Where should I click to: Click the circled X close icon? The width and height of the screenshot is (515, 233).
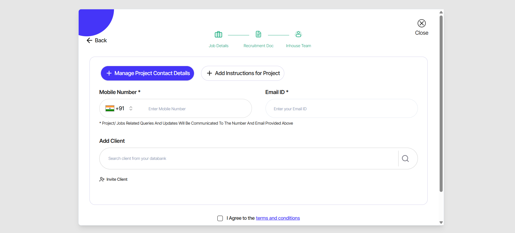click(422, 23)
